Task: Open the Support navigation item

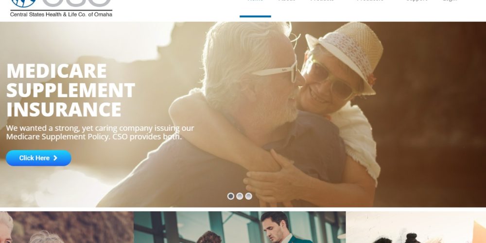Action: (417, 1)
